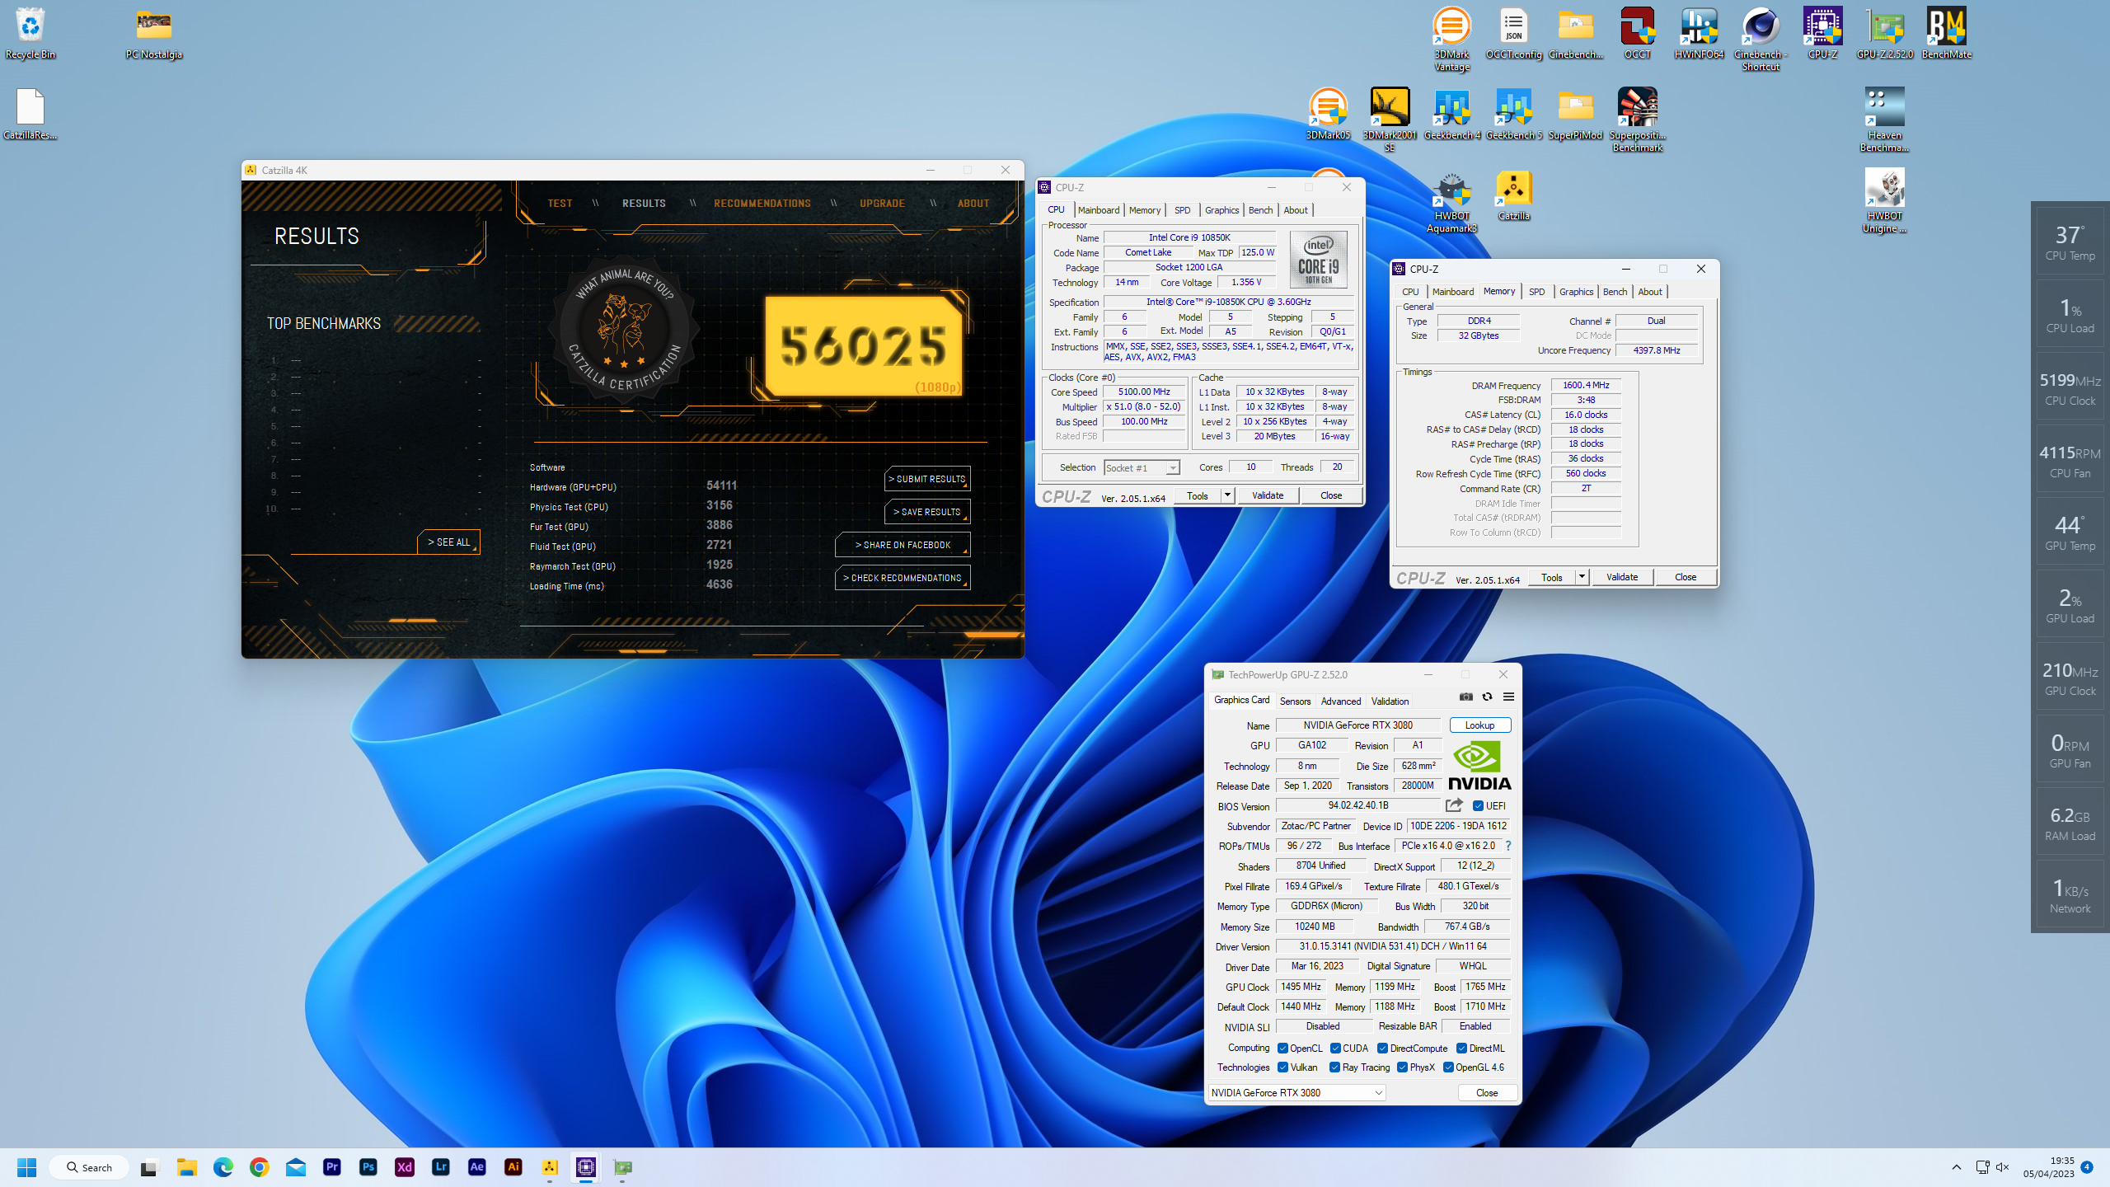Open the Tools dropdown arrow in the CPU-Z CPU window

click(1227, 495)
